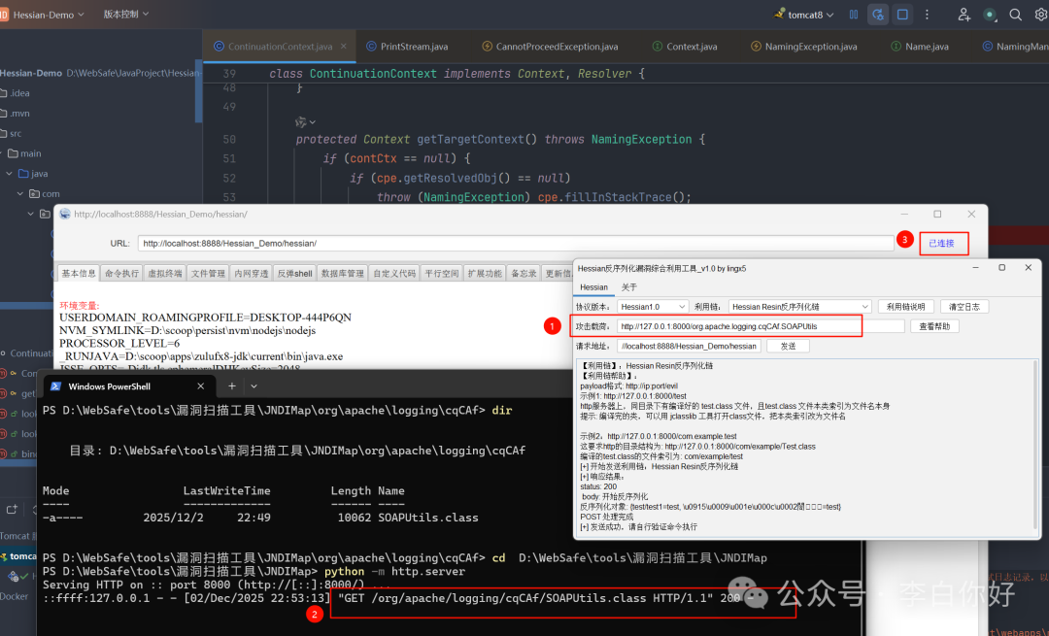The width and height of the screenshot is (1049, 636).
Task: Stop the running tomcat8 configuration
Action: (x=902, y=14)
